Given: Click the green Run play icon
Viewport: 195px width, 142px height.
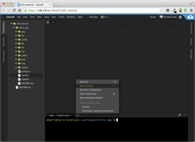Looking at the screenshot, I should click(x=102, y=17).
